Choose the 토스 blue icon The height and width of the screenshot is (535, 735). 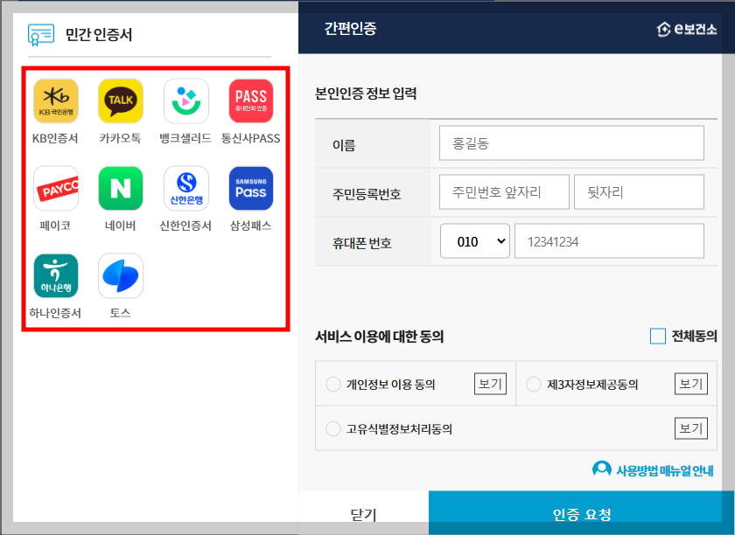121,276
